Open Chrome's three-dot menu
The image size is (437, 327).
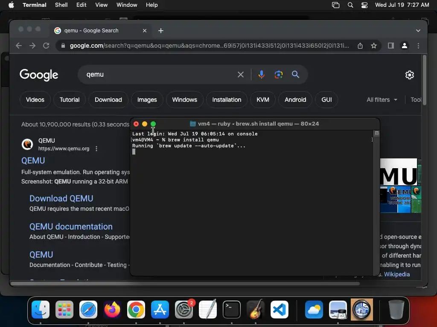pos(418,46)
